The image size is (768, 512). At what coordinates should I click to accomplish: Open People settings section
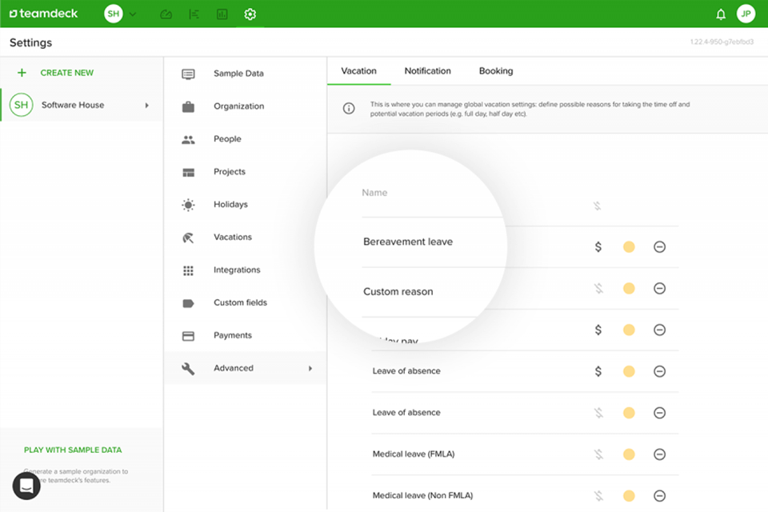point(246,139)
